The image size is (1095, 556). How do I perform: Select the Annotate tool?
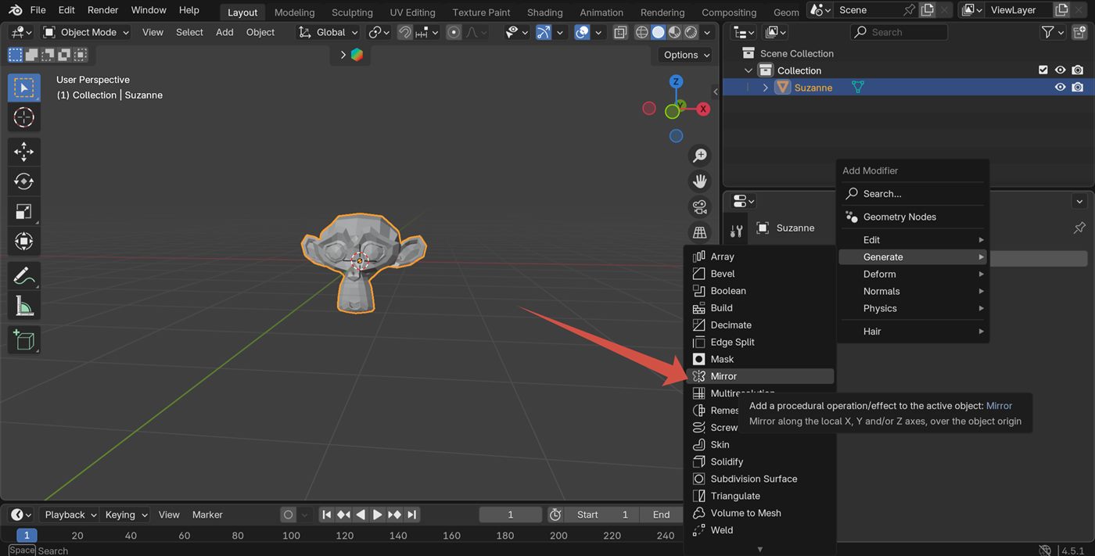tap(24, 275)
